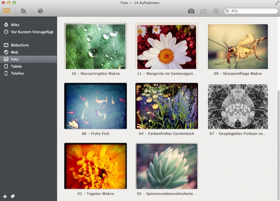Select the Bildschirm collection
This screenshot has width=280, height=201.
pos(20,45)
